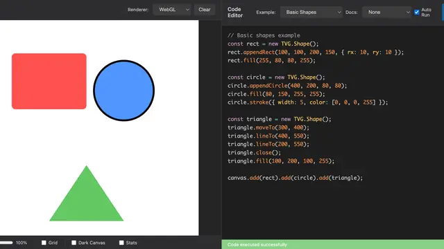The width and height of the screenshot is (444, 249).
Task: Open the Example Basic Shapes dropdown
Action: click(x=311, y=12)
